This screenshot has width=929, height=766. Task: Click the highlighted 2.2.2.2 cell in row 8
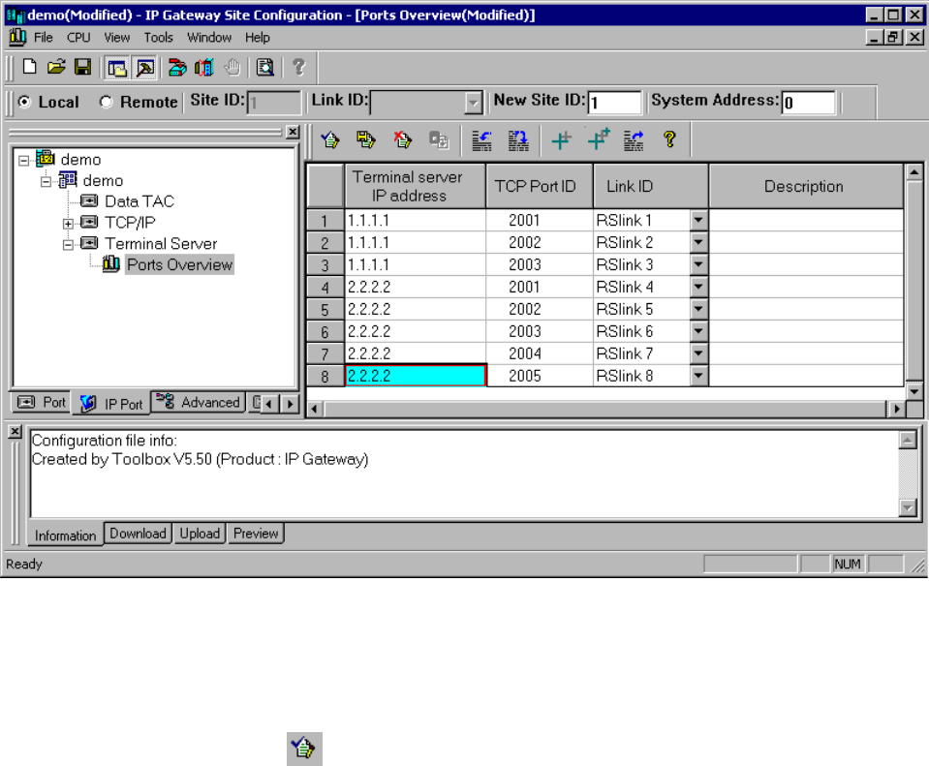pyautogui.click(x=416, y=376)
